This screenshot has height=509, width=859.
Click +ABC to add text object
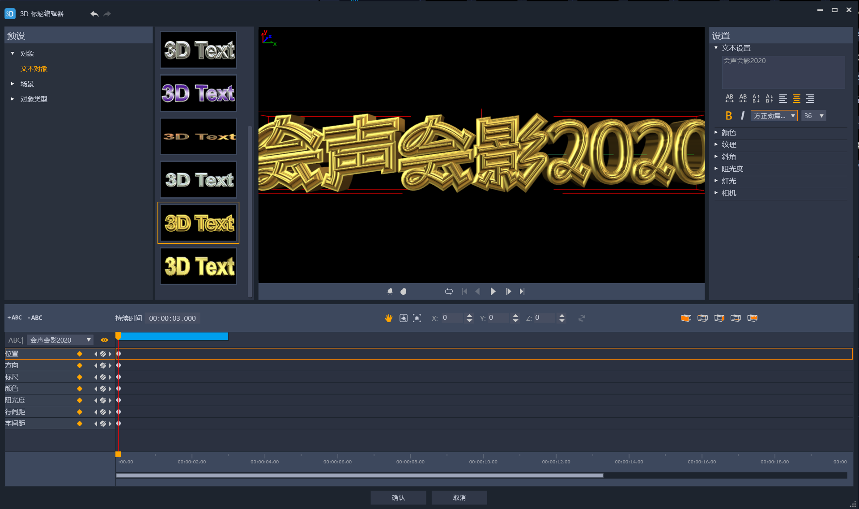[15, 318]
